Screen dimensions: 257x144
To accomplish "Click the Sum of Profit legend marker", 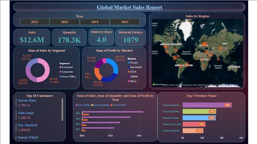I will [x=112, y=105].
